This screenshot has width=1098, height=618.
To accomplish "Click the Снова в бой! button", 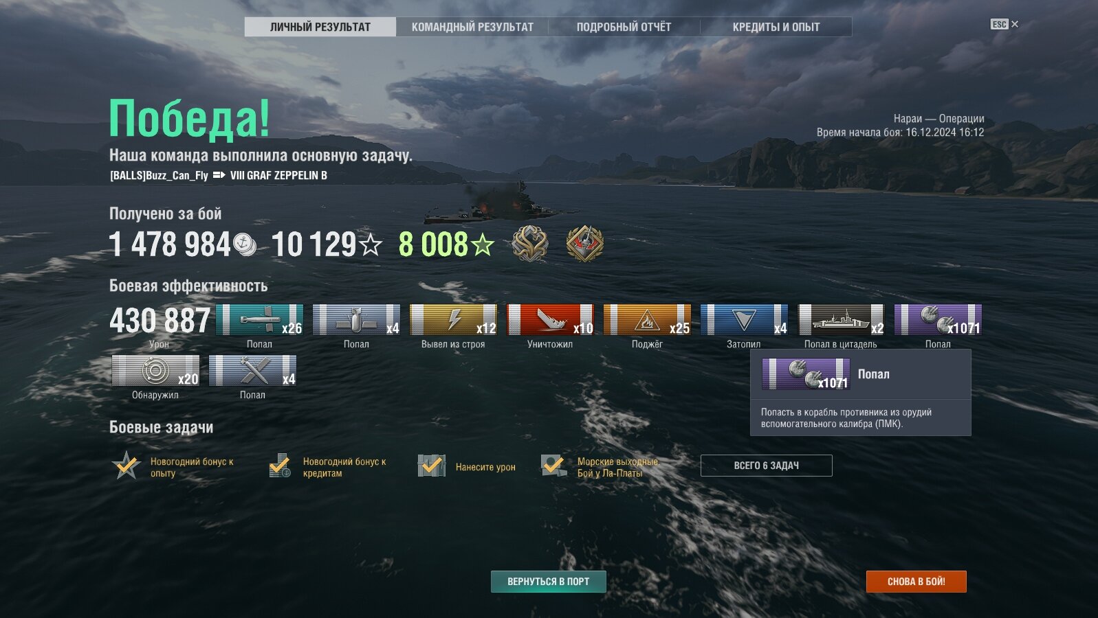I will 916,582.
